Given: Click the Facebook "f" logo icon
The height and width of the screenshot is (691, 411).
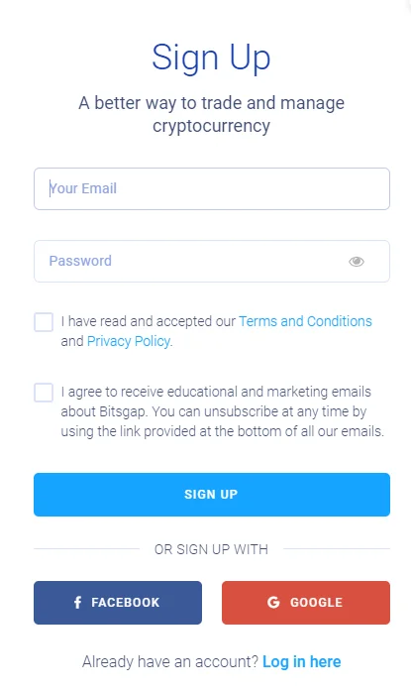Looking at the screenshot, I should click(x=78, y=603).
